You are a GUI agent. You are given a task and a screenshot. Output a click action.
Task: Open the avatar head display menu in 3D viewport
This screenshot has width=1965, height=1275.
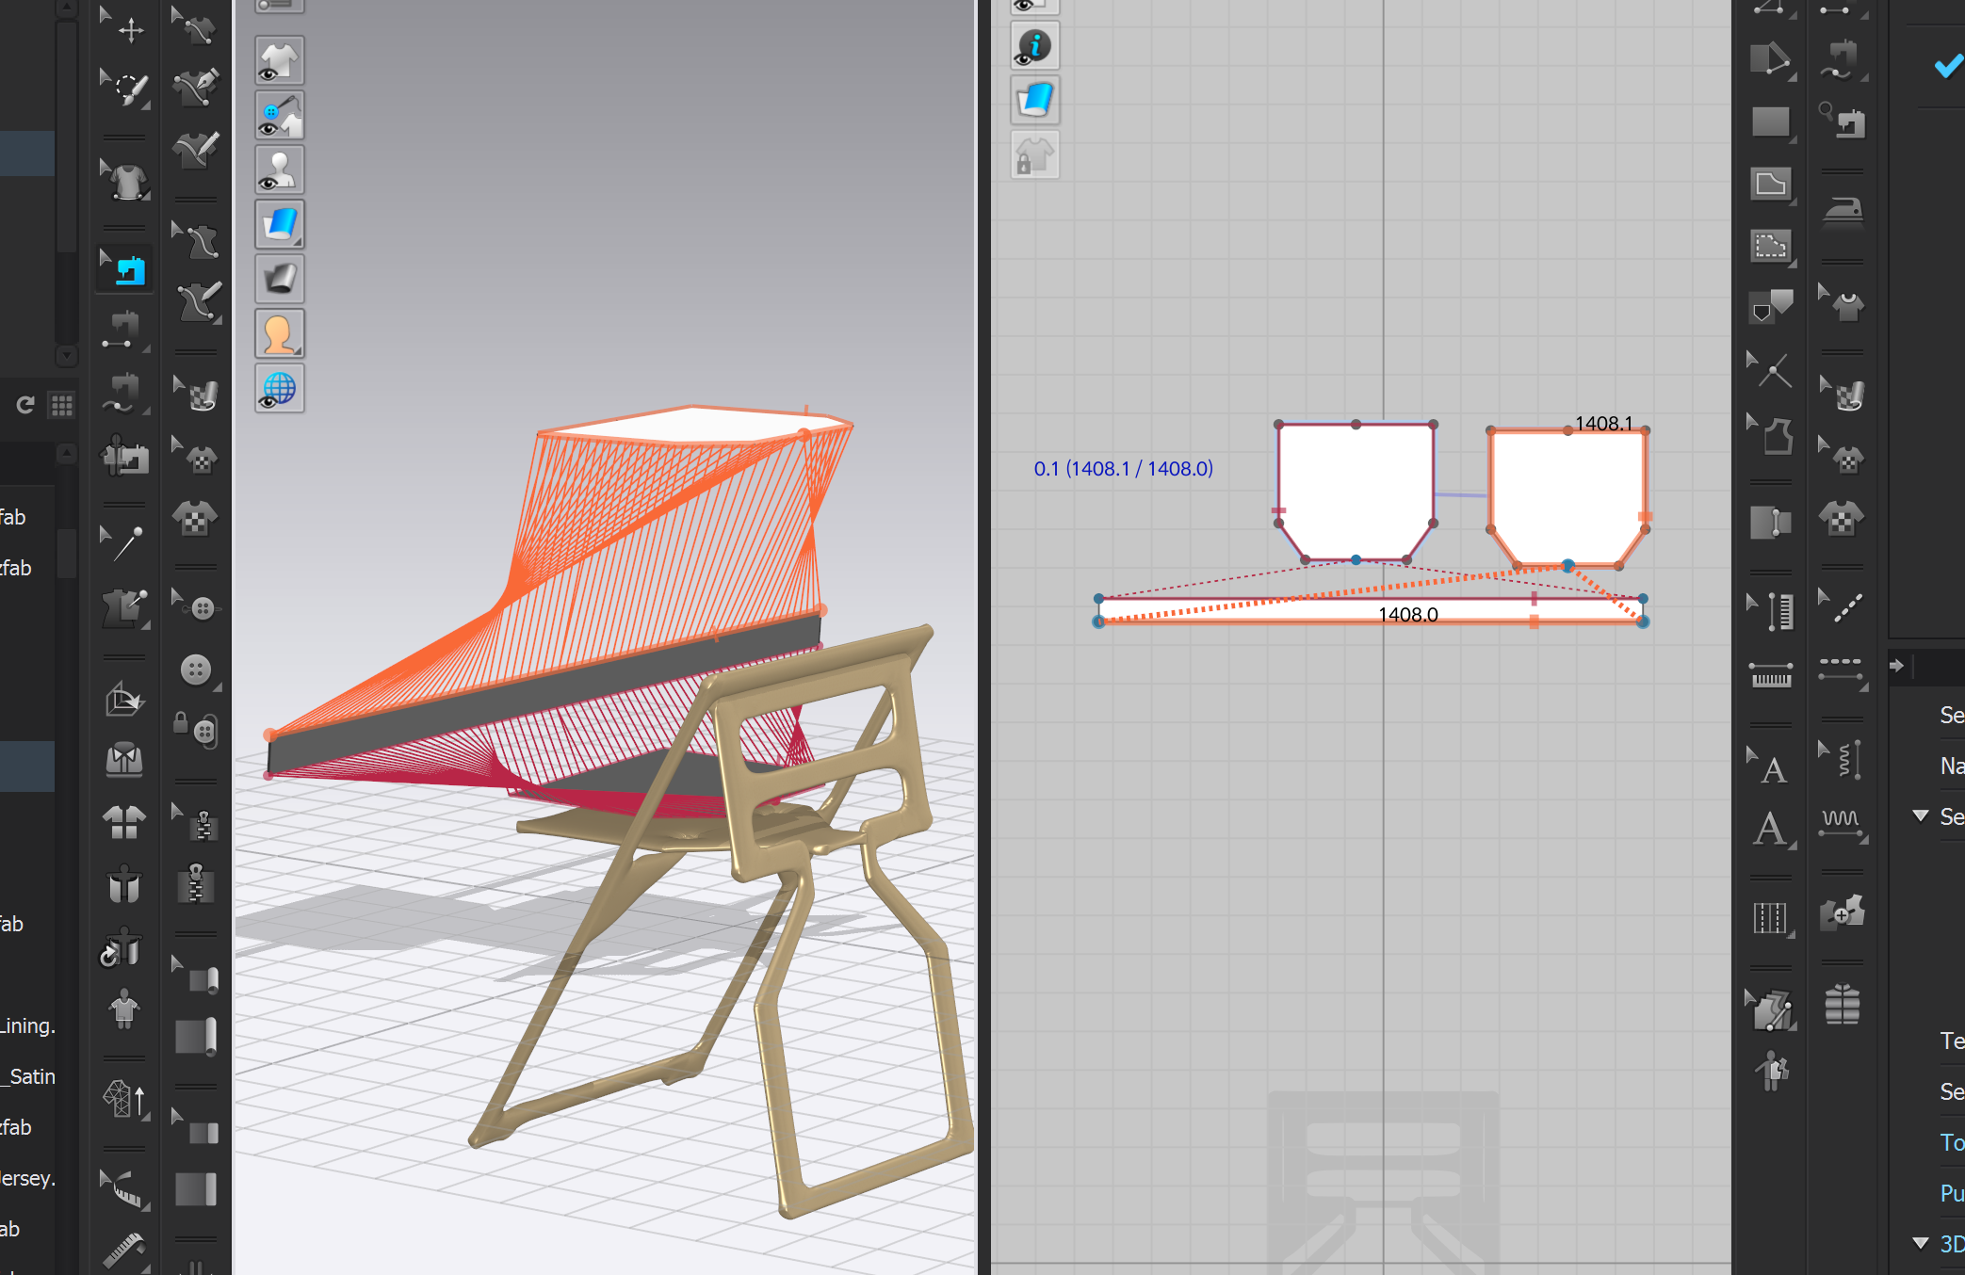point(280,334)
